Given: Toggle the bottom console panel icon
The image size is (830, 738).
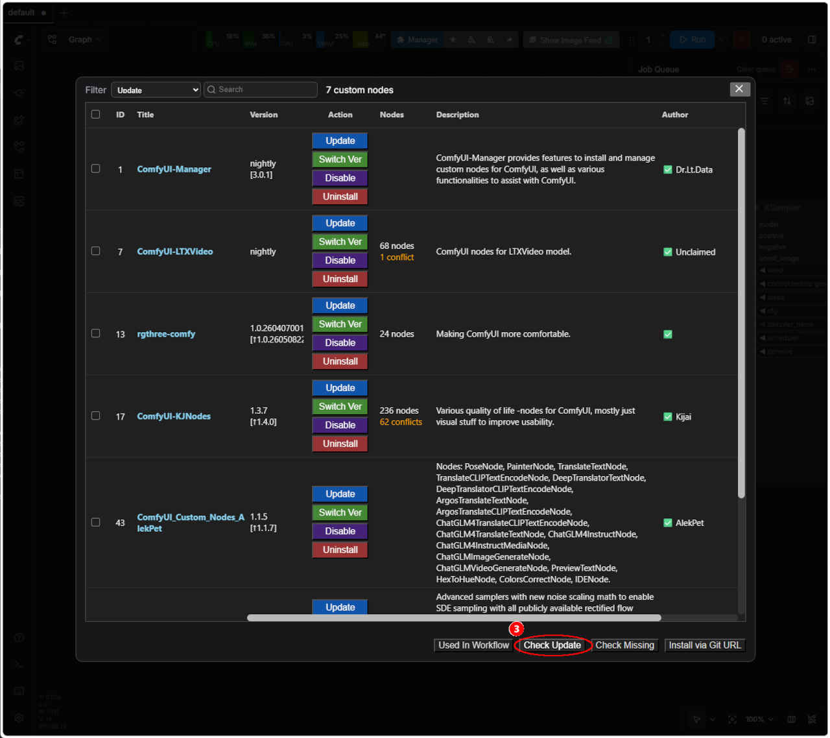Looking at the screenshot, I should pyautogui.click(x=19, y=664).
